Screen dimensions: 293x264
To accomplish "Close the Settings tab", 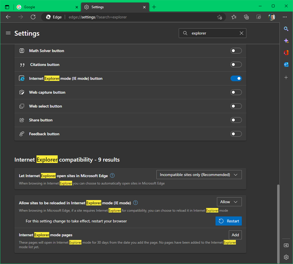I will (x=144, y=7).
